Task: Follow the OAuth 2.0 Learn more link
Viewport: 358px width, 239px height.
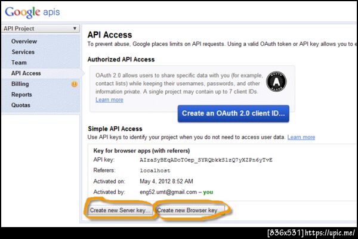Action: click(109, 100)
